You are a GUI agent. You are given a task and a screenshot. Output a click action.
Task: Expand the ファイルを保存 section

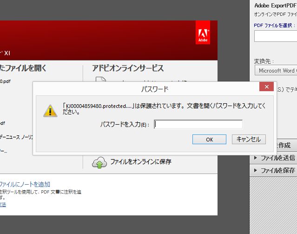(274, 170)
